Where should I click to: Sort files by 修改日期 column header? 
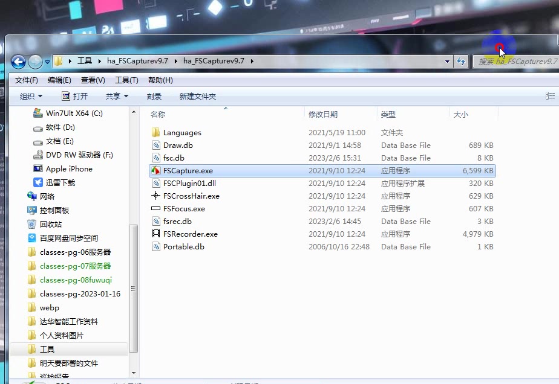[323, 114]
